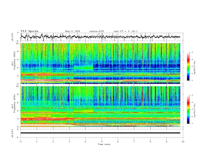Click the "VLF Spectra" plot title
Viewport: 206px width, 159px height.
pyautogui.click(x=29, y=31)
